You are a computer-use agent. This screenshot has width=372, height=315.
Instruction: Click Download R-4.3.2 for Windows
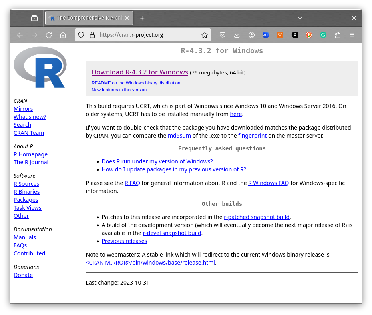(140, 72)
